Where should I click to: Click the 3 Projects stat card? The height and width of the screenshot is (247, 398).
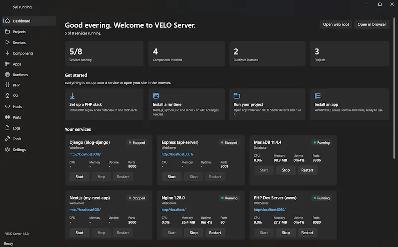point(350,54)
